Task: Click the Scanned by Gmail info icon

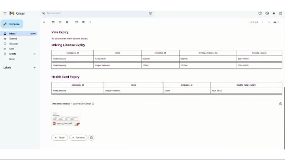Action: [93, 104]
